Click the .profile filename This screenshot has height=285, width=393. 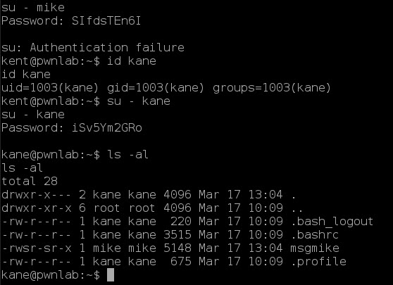[x=319, y=262]
